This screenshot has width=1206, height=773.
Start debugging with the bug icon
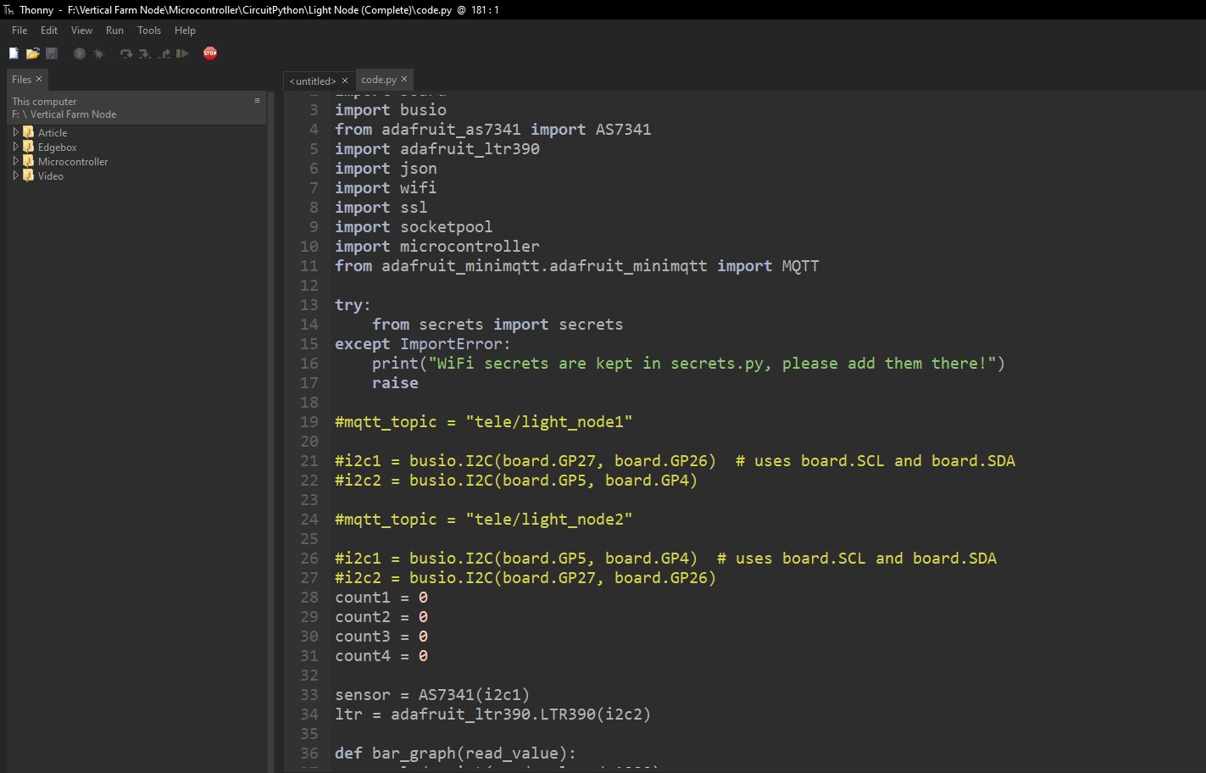point(98,53)
